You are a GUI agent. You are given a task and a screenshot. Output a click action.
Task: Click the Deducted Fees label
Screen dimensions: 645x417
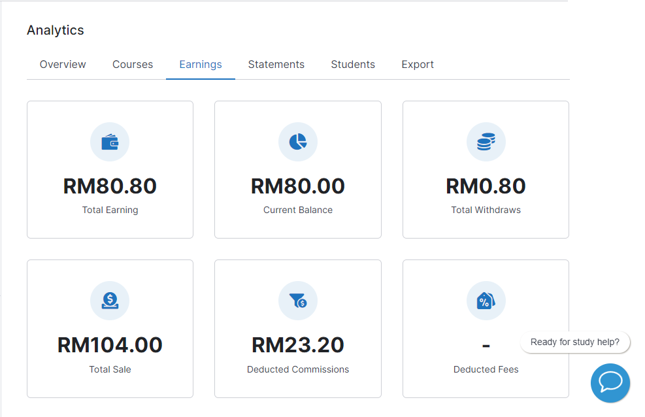pos(486,369)
